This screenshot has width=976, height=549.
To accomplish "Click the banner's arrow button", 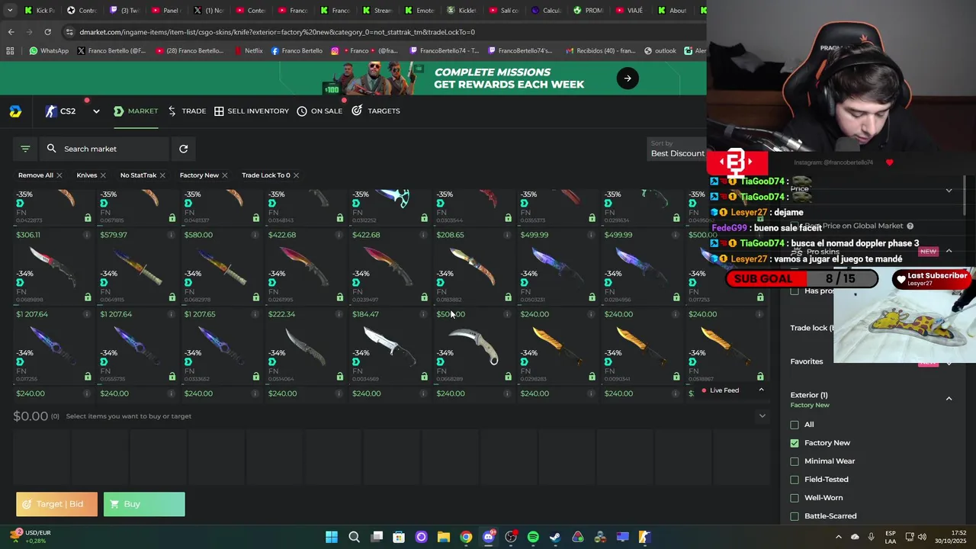I will (628, 78).
